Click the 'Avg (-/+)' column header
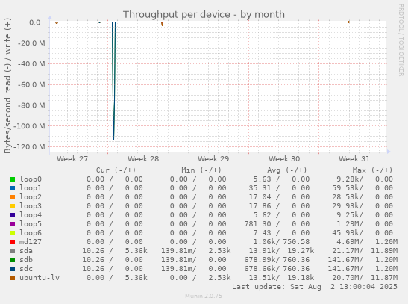408x304 pixels. [286, 170]
